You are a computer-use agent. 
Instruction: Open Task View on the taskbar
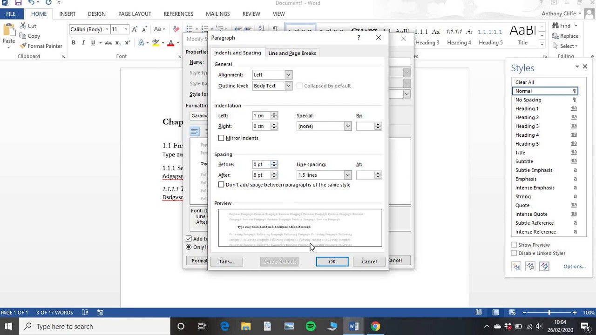click(202, 326)
